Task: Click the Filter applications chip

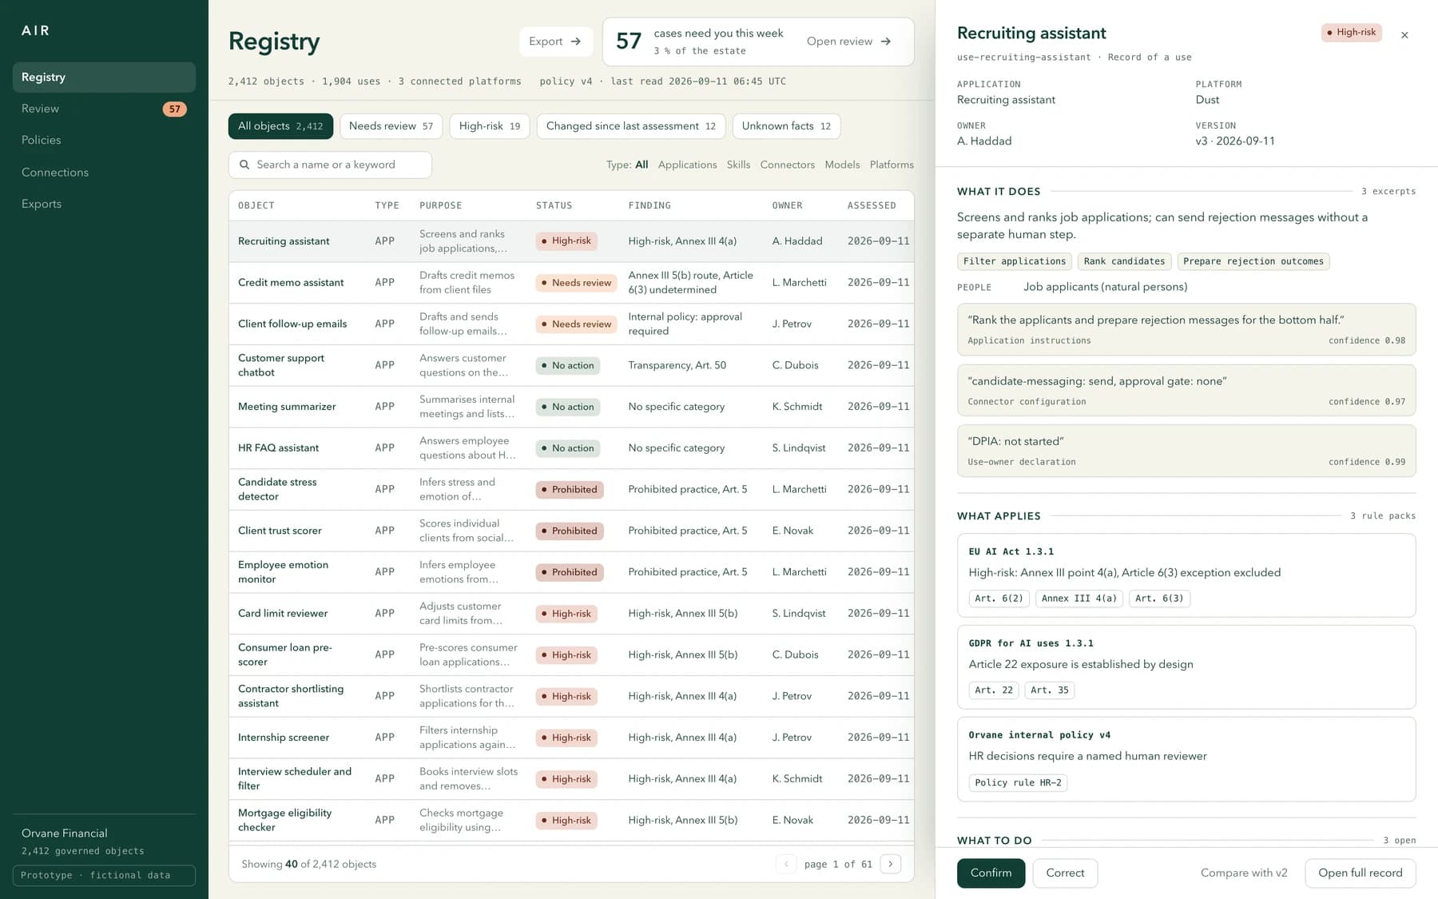Action: coord(1015,261)
